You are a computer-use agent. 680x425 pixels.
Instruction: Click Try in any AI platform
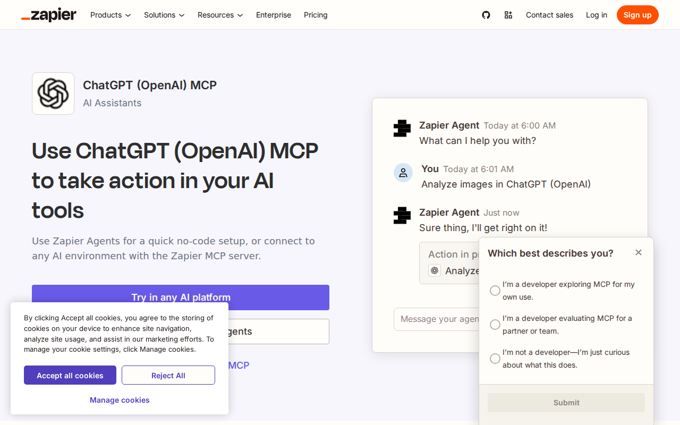pos(181,297)
